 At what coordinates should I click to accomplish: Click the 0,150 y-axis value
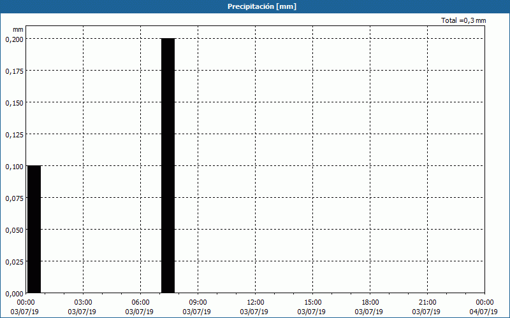(x=14, y=103)
